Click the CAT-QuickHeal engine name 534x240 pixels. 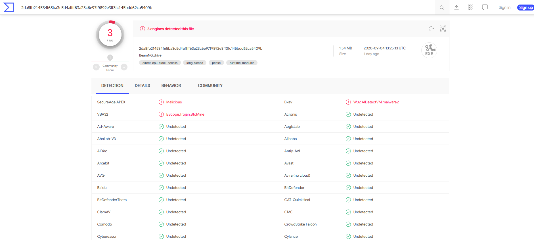[297, 200]
